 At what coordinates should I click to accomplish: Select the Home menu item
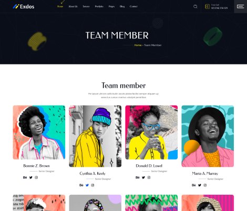click(60, 6)
